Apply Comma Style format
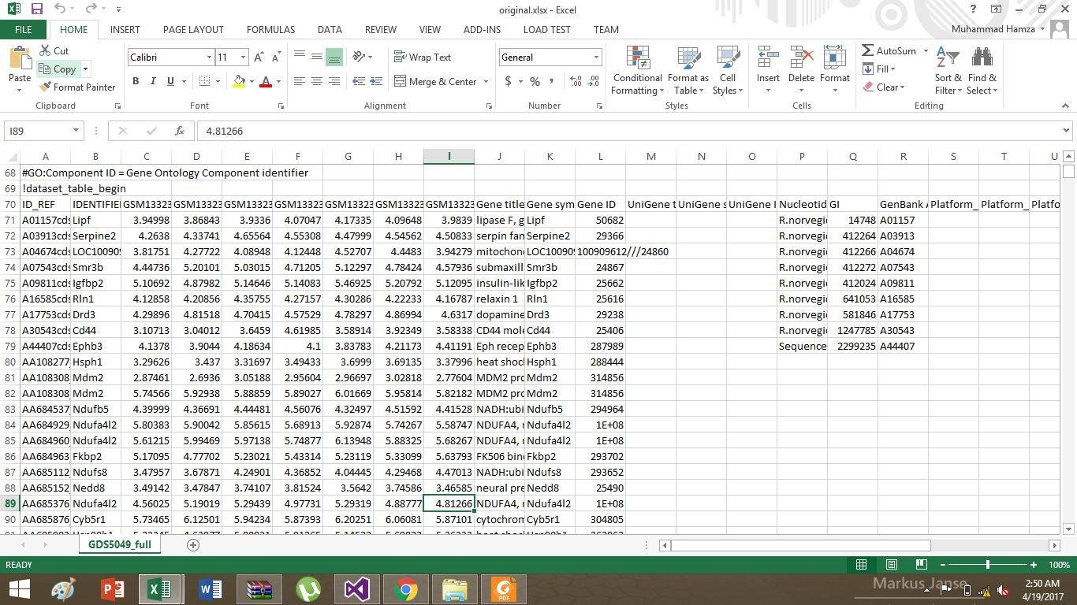The height and width of the screenshot is (605, 1077). pyautogui.click(x=551, y=81)
